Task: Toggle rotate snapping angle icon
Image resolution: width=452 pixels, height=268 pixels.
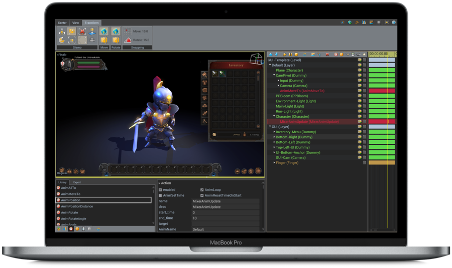Action: click(x=128, y=40)
